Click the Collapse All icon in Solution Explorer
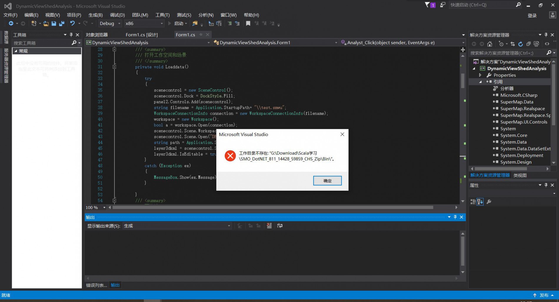This screenshot has height=302, width=559. (x=528, y=44)
